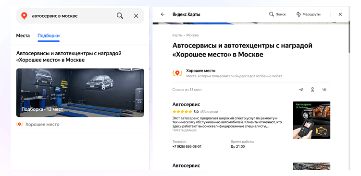Share the list via VK icon
The image size is (361, 176).
click(324, 90)
